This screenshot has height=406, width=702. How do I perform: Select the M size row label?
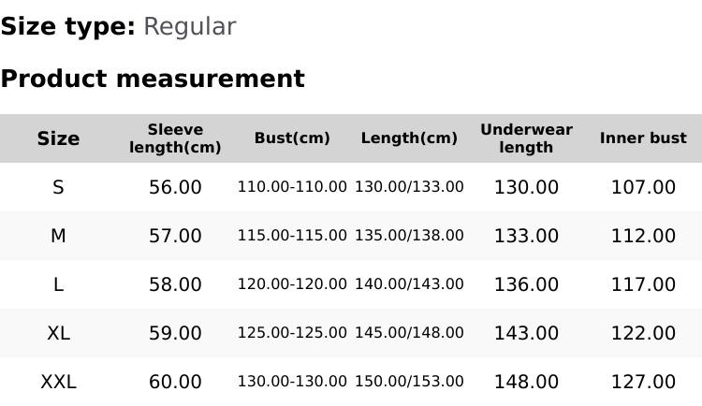click(x=58, y=236)
